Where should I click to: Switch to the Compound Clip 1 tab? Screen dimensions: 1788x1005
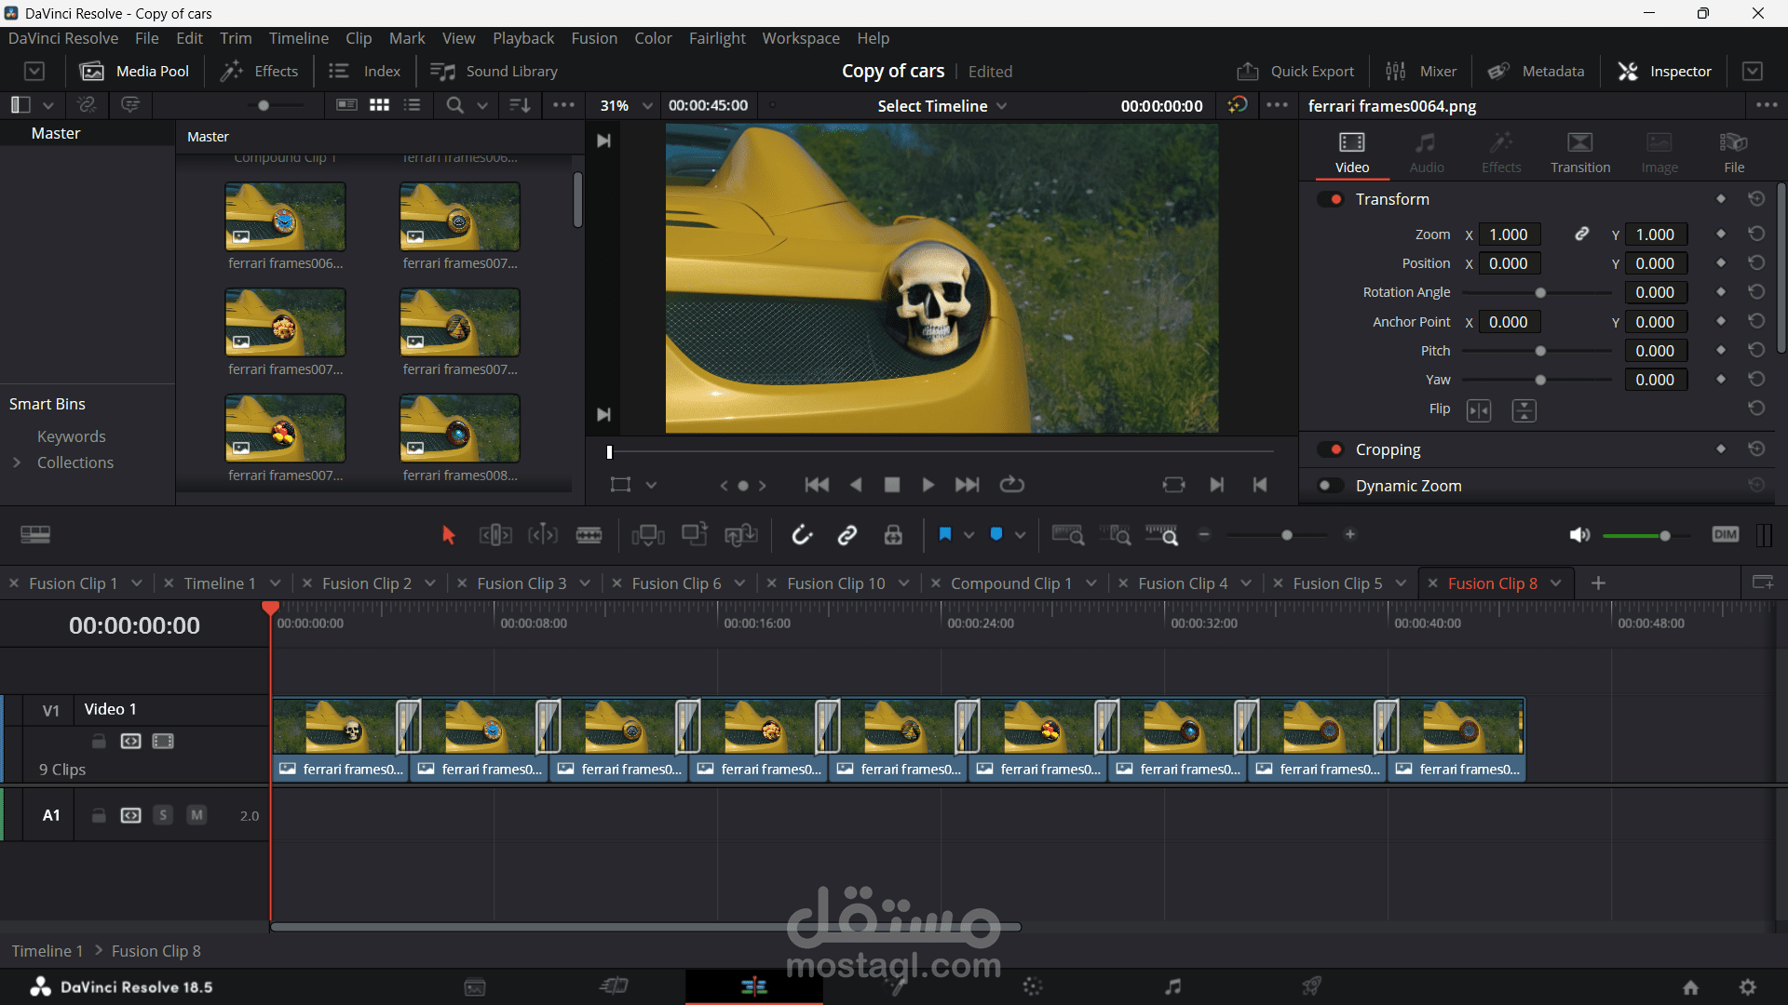coord(1010,583)
